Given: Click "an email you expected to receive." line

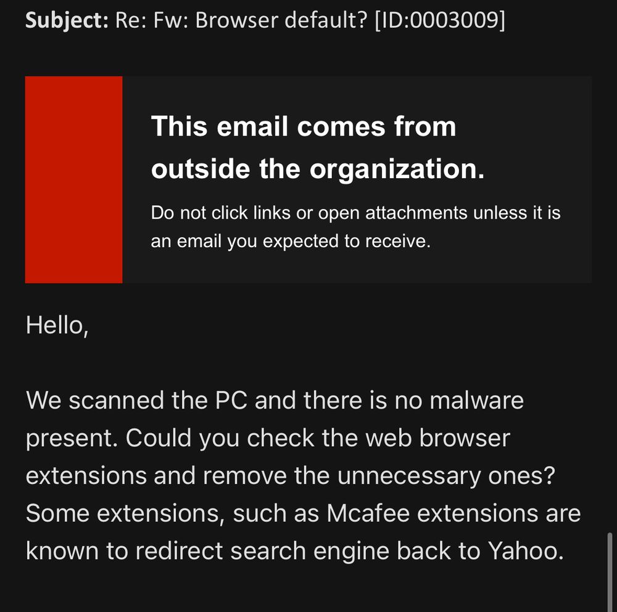Looking at the screenshot, I should (290, 241).
